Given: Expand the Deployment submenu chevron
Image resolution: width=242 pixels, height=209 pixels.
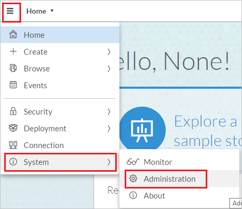Looking at the screenshot, I should click(109, 129).
